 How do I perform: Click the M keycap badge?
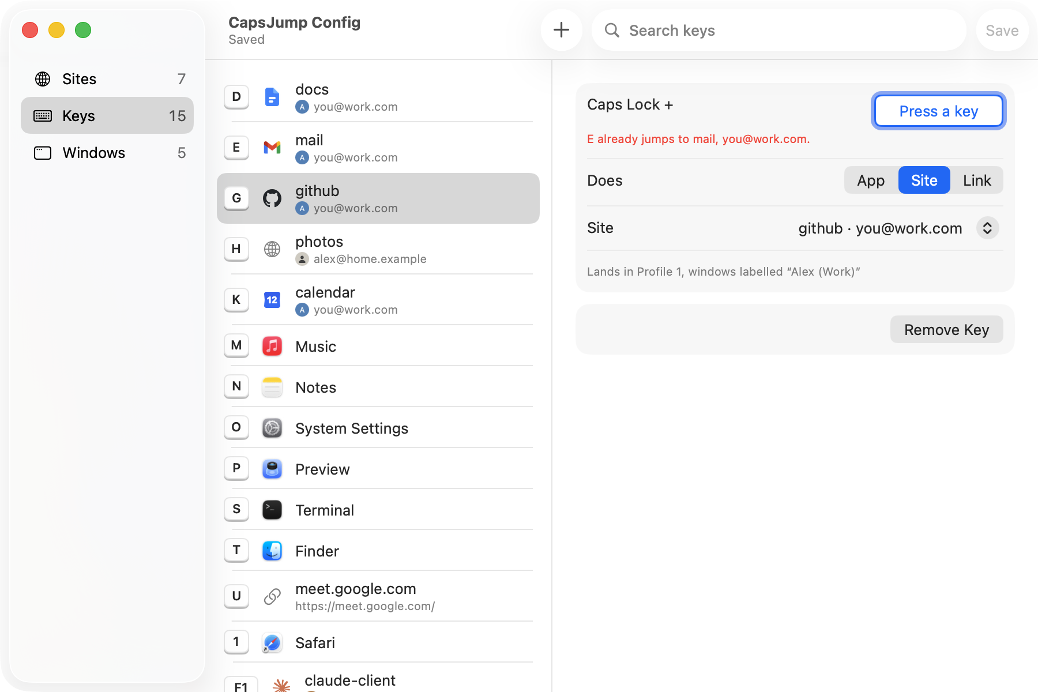(x=236, y=346)
